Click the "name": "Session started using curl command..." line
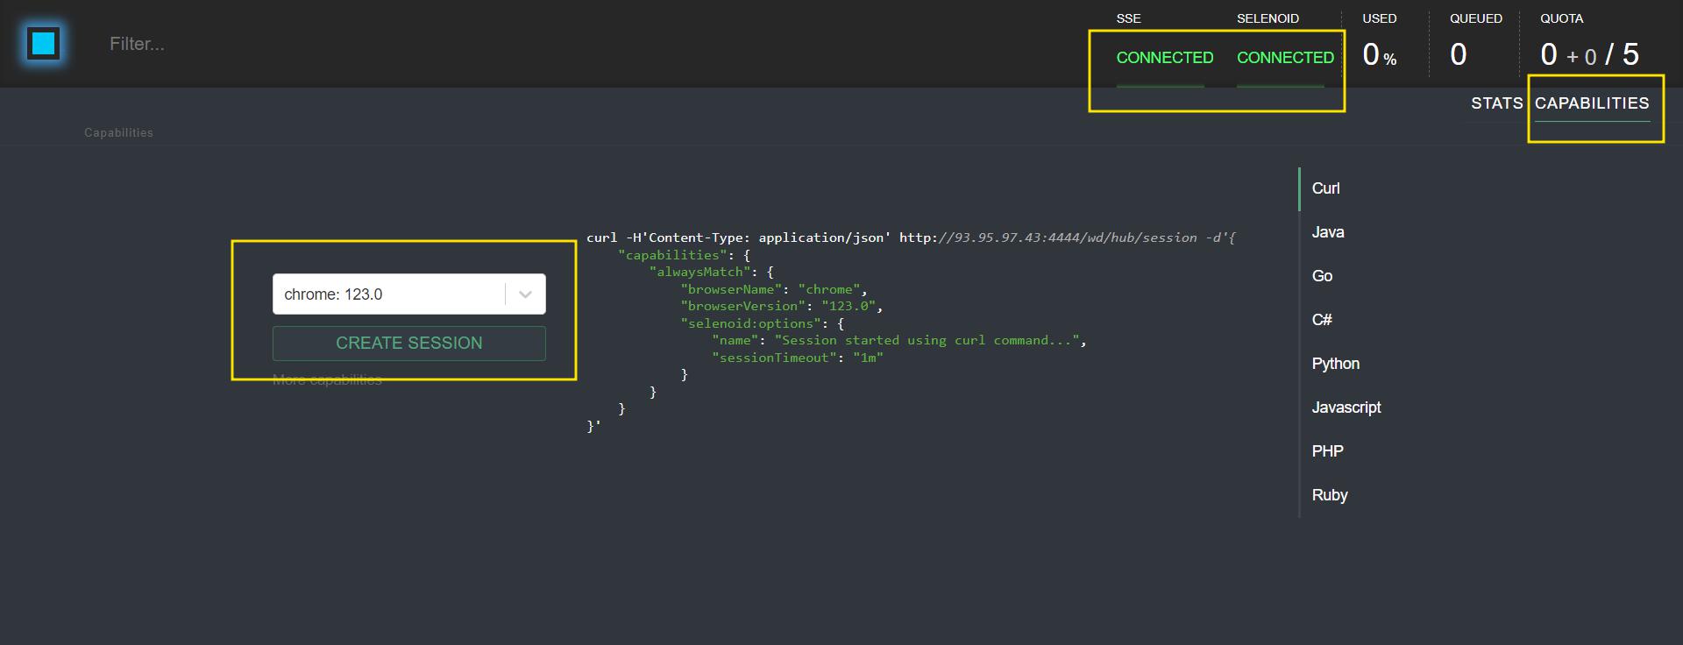This screenshot has height=645, width=1683. tap(899, 340)
